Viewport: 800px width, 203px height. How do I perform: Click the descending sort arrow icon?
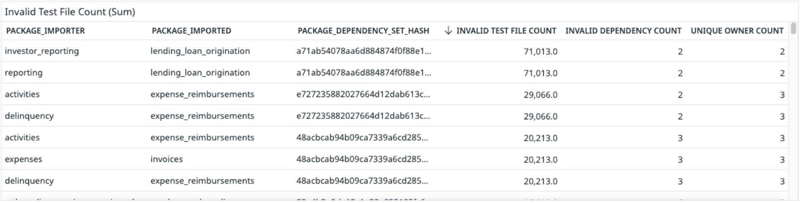(448, 30)
